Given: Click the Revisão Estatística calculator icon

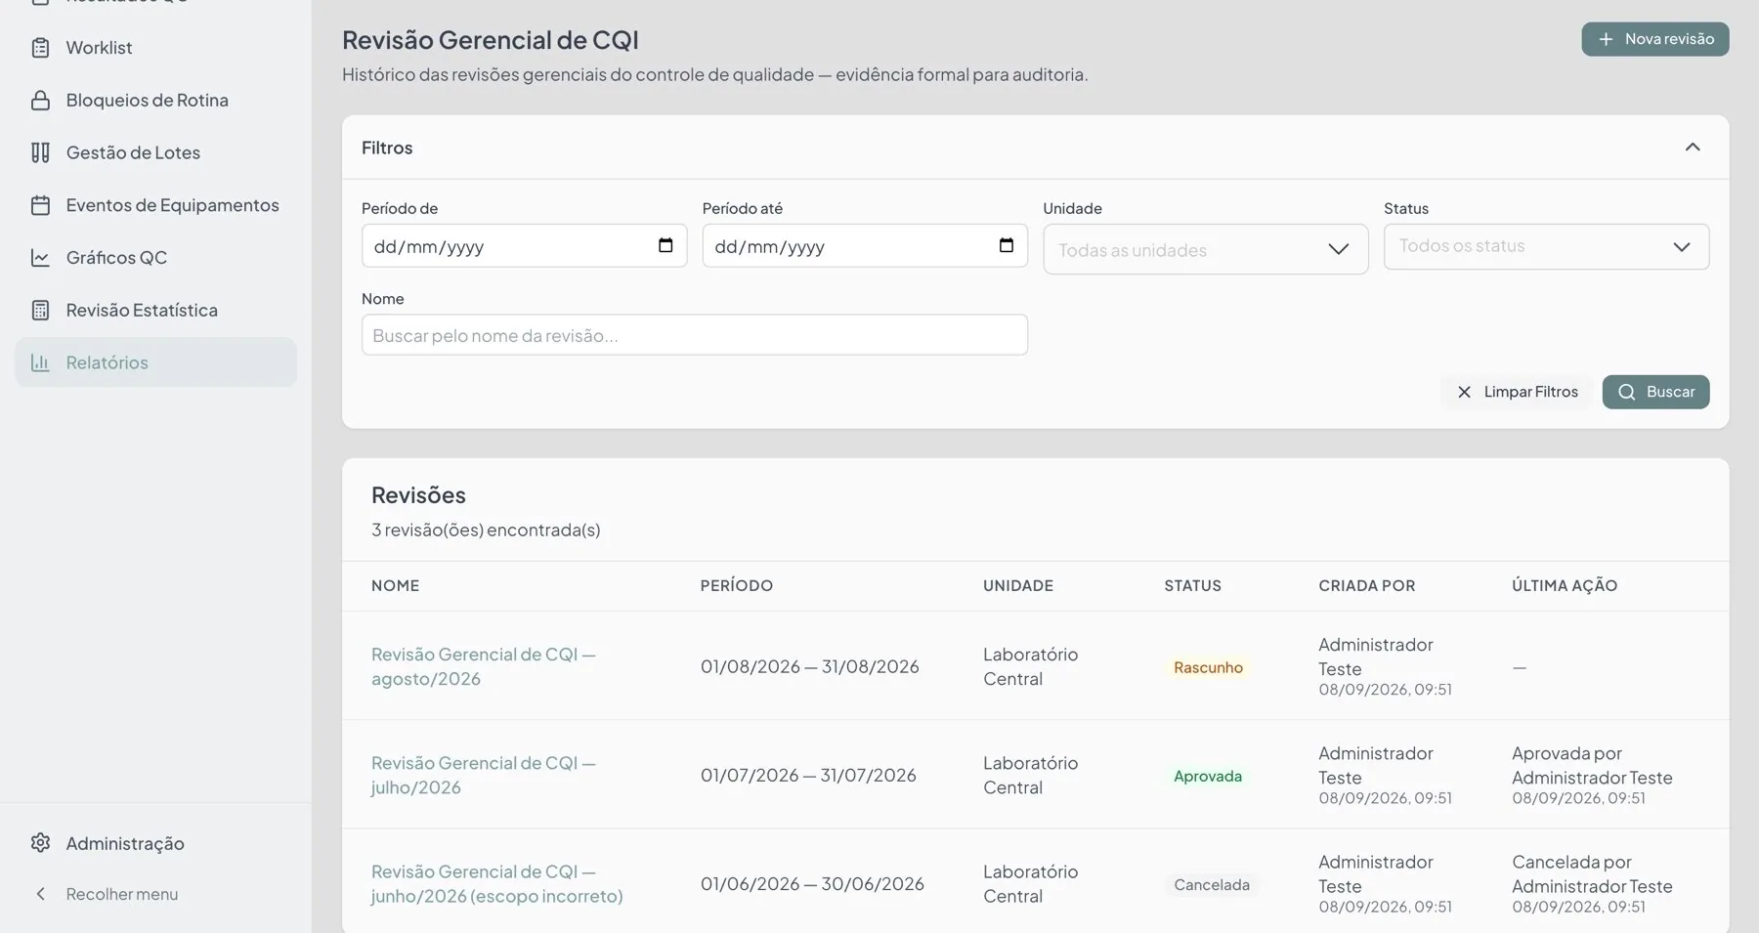Looking at the screenshot, I should point(40,311).
